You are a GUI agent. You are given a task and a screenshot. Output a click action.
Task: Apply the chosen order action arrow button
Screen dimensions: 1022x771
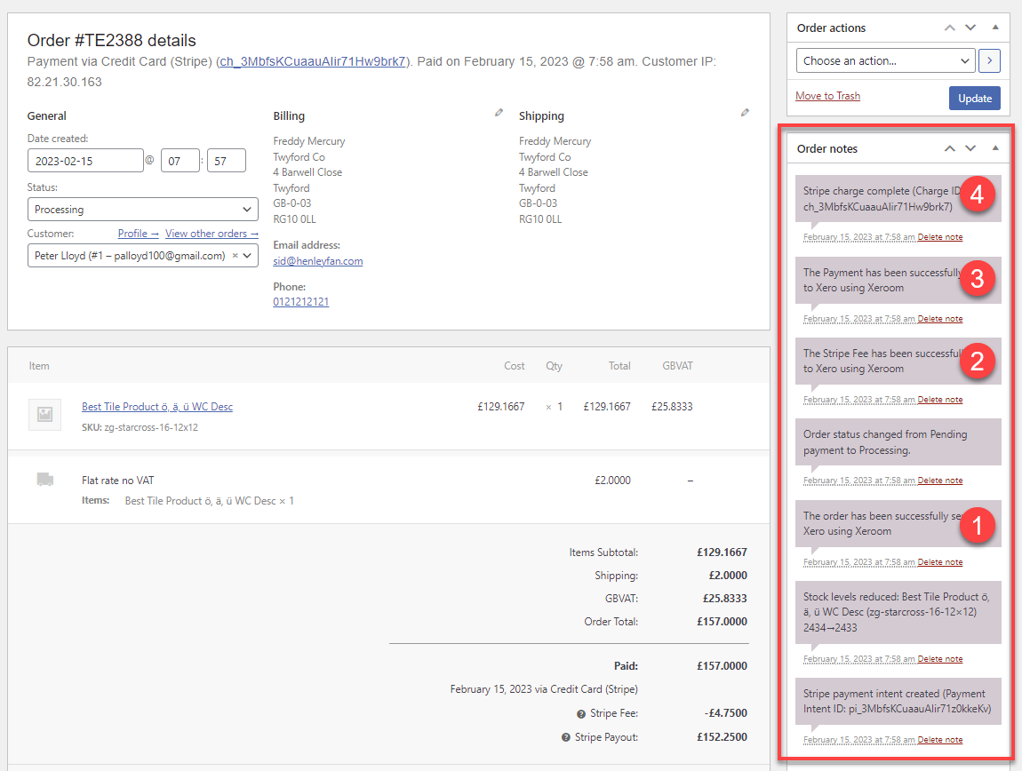coord(989,60)
